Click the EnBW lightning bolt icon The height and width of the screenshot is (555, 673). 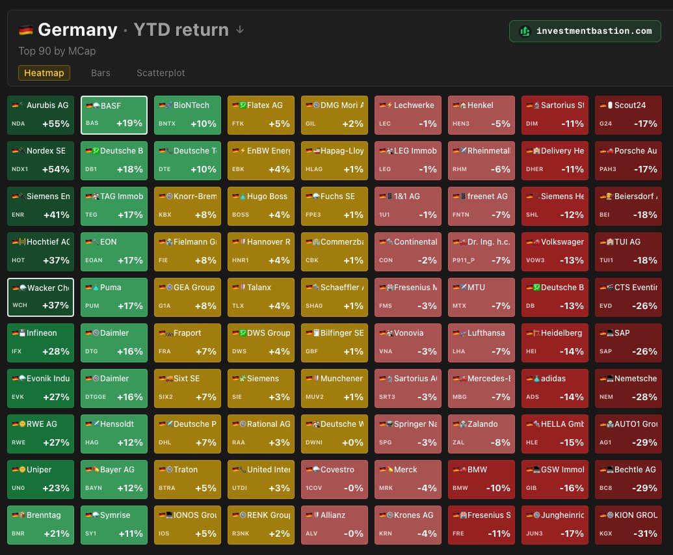pyautogui.click(x=243, y=151)
